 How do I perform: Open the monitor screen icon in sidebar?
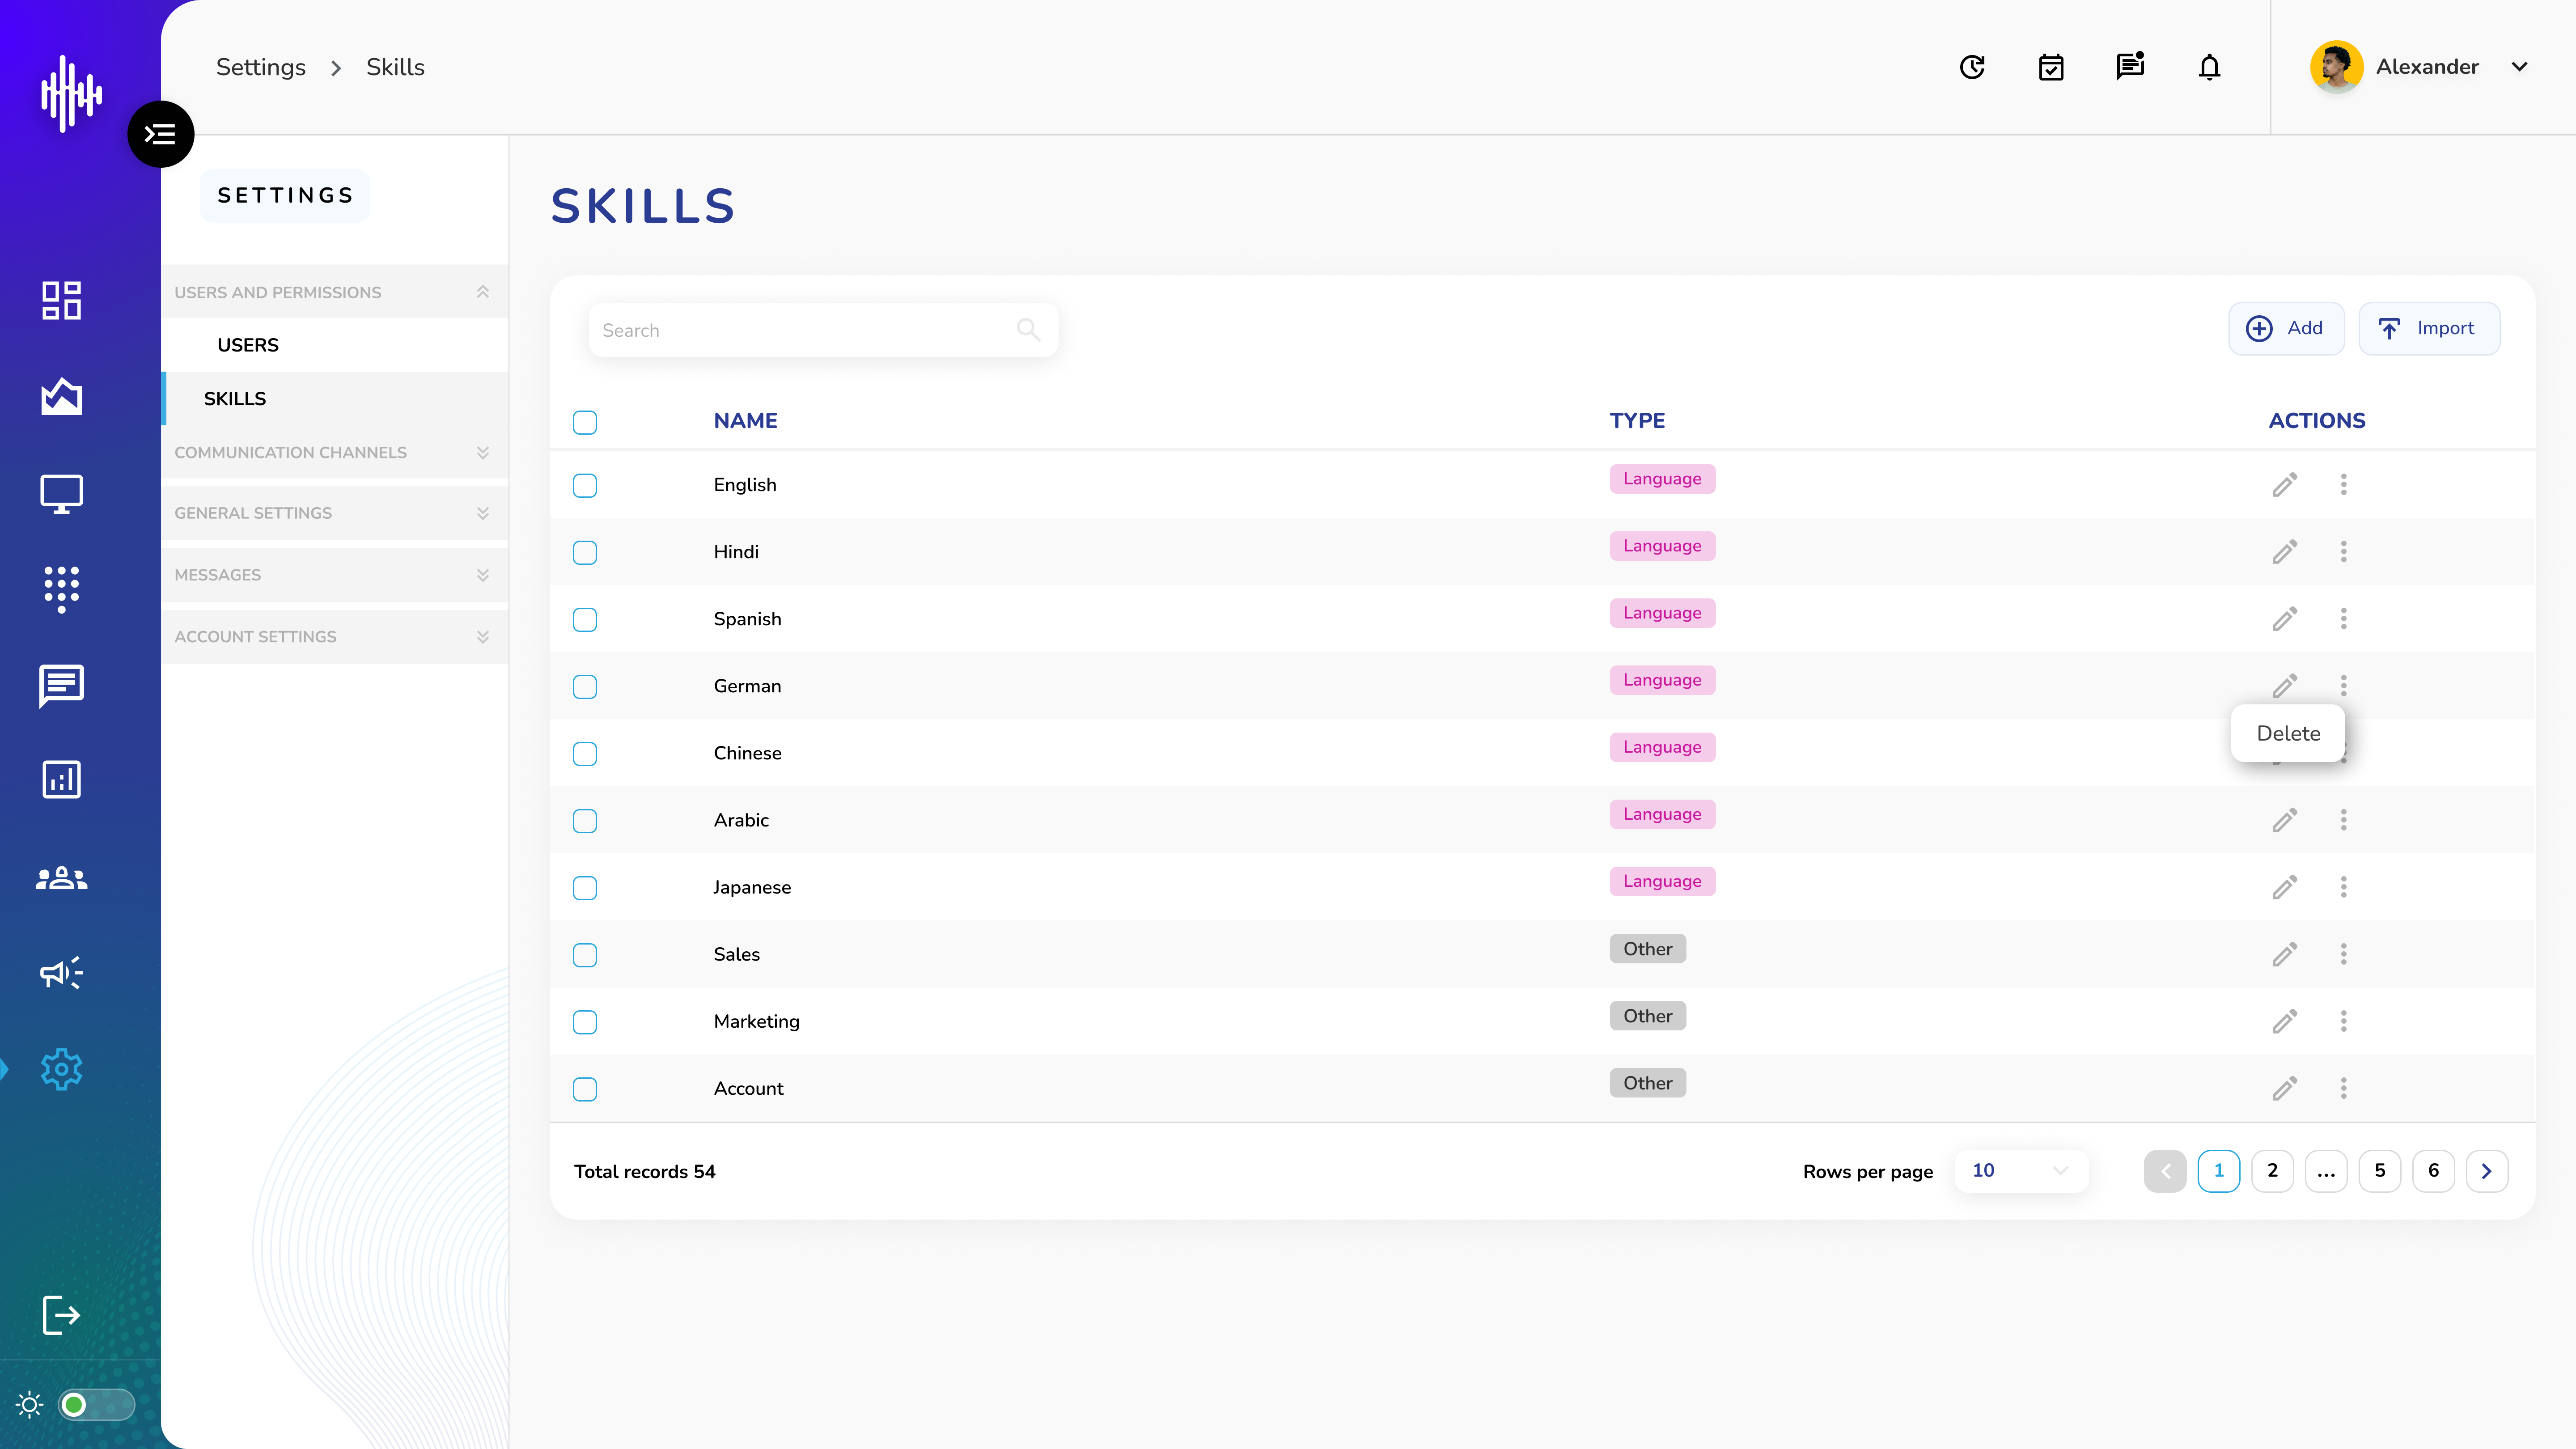pyautogui.click(x=61, y=494)
